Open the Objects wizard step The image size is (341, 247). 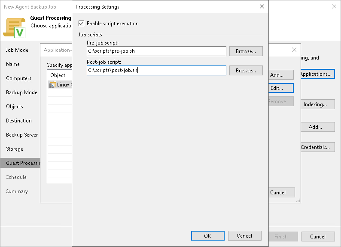point(15,107)
